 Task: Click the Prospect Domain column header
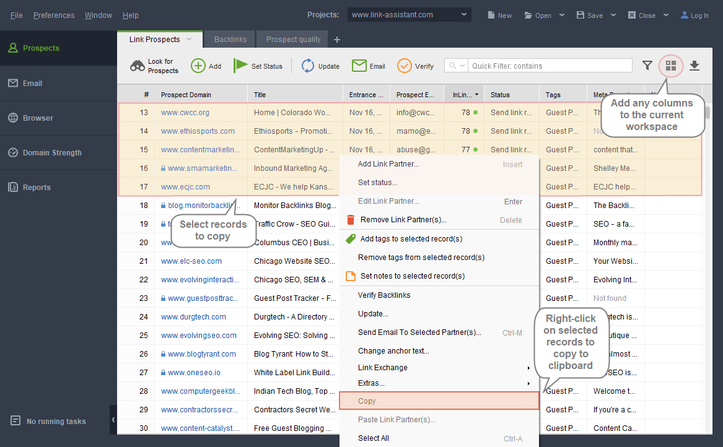(201, 95)
